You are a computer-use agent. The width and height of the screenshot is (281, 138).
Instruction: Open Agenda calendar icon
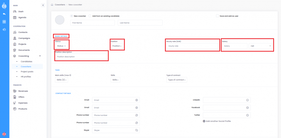pyautogui.click(x=15, y=18)
